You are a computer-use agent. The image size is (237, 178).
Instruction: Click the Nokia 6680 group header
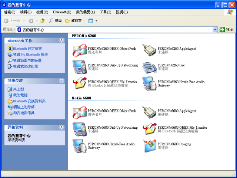click(81, 98)
